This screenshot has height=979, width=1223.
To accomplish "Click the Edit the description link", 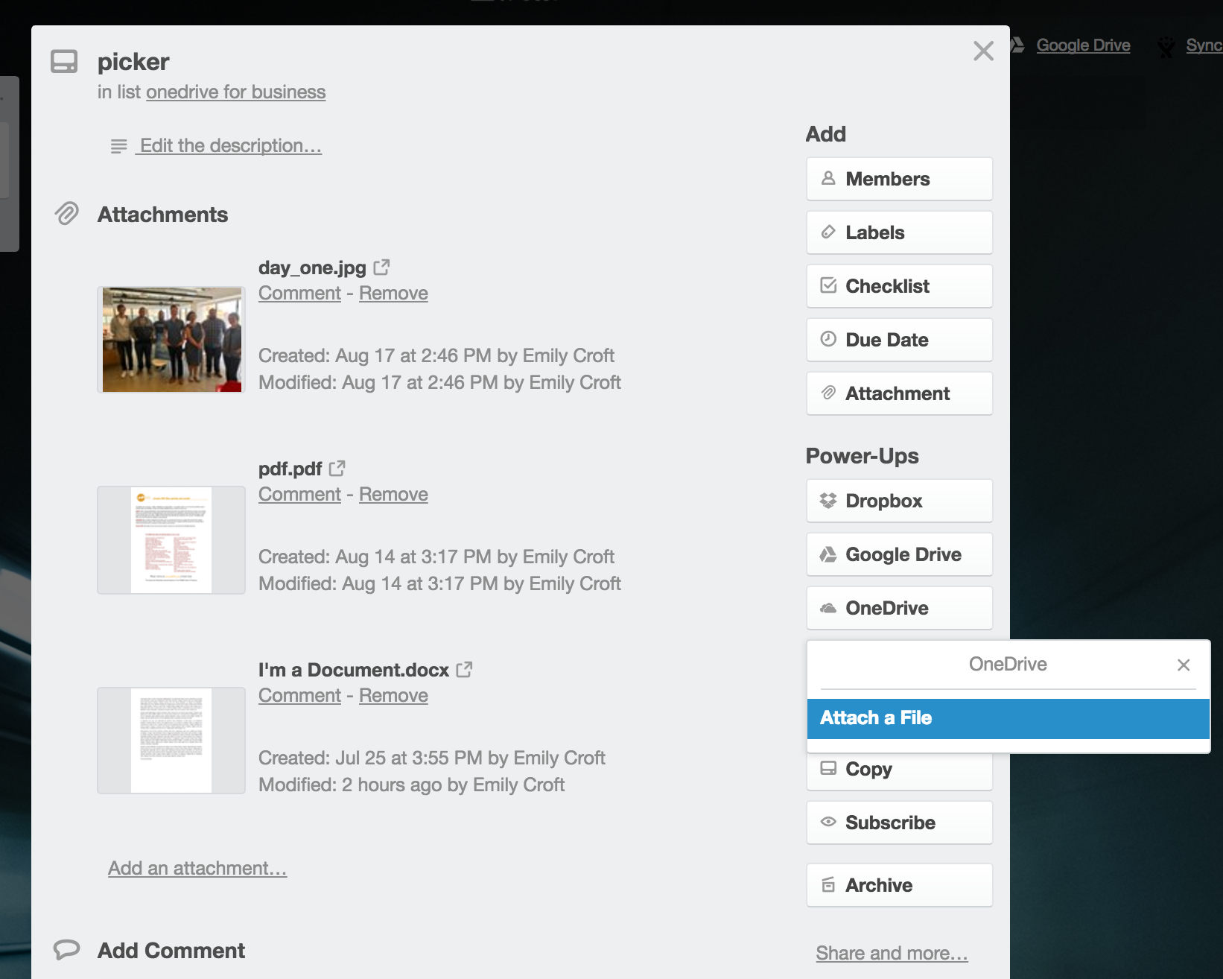I will click(x=230, y=145).
